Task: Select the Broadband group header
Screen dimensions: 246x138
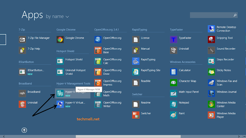Action: pyautogui.click(x=25, y=83)
